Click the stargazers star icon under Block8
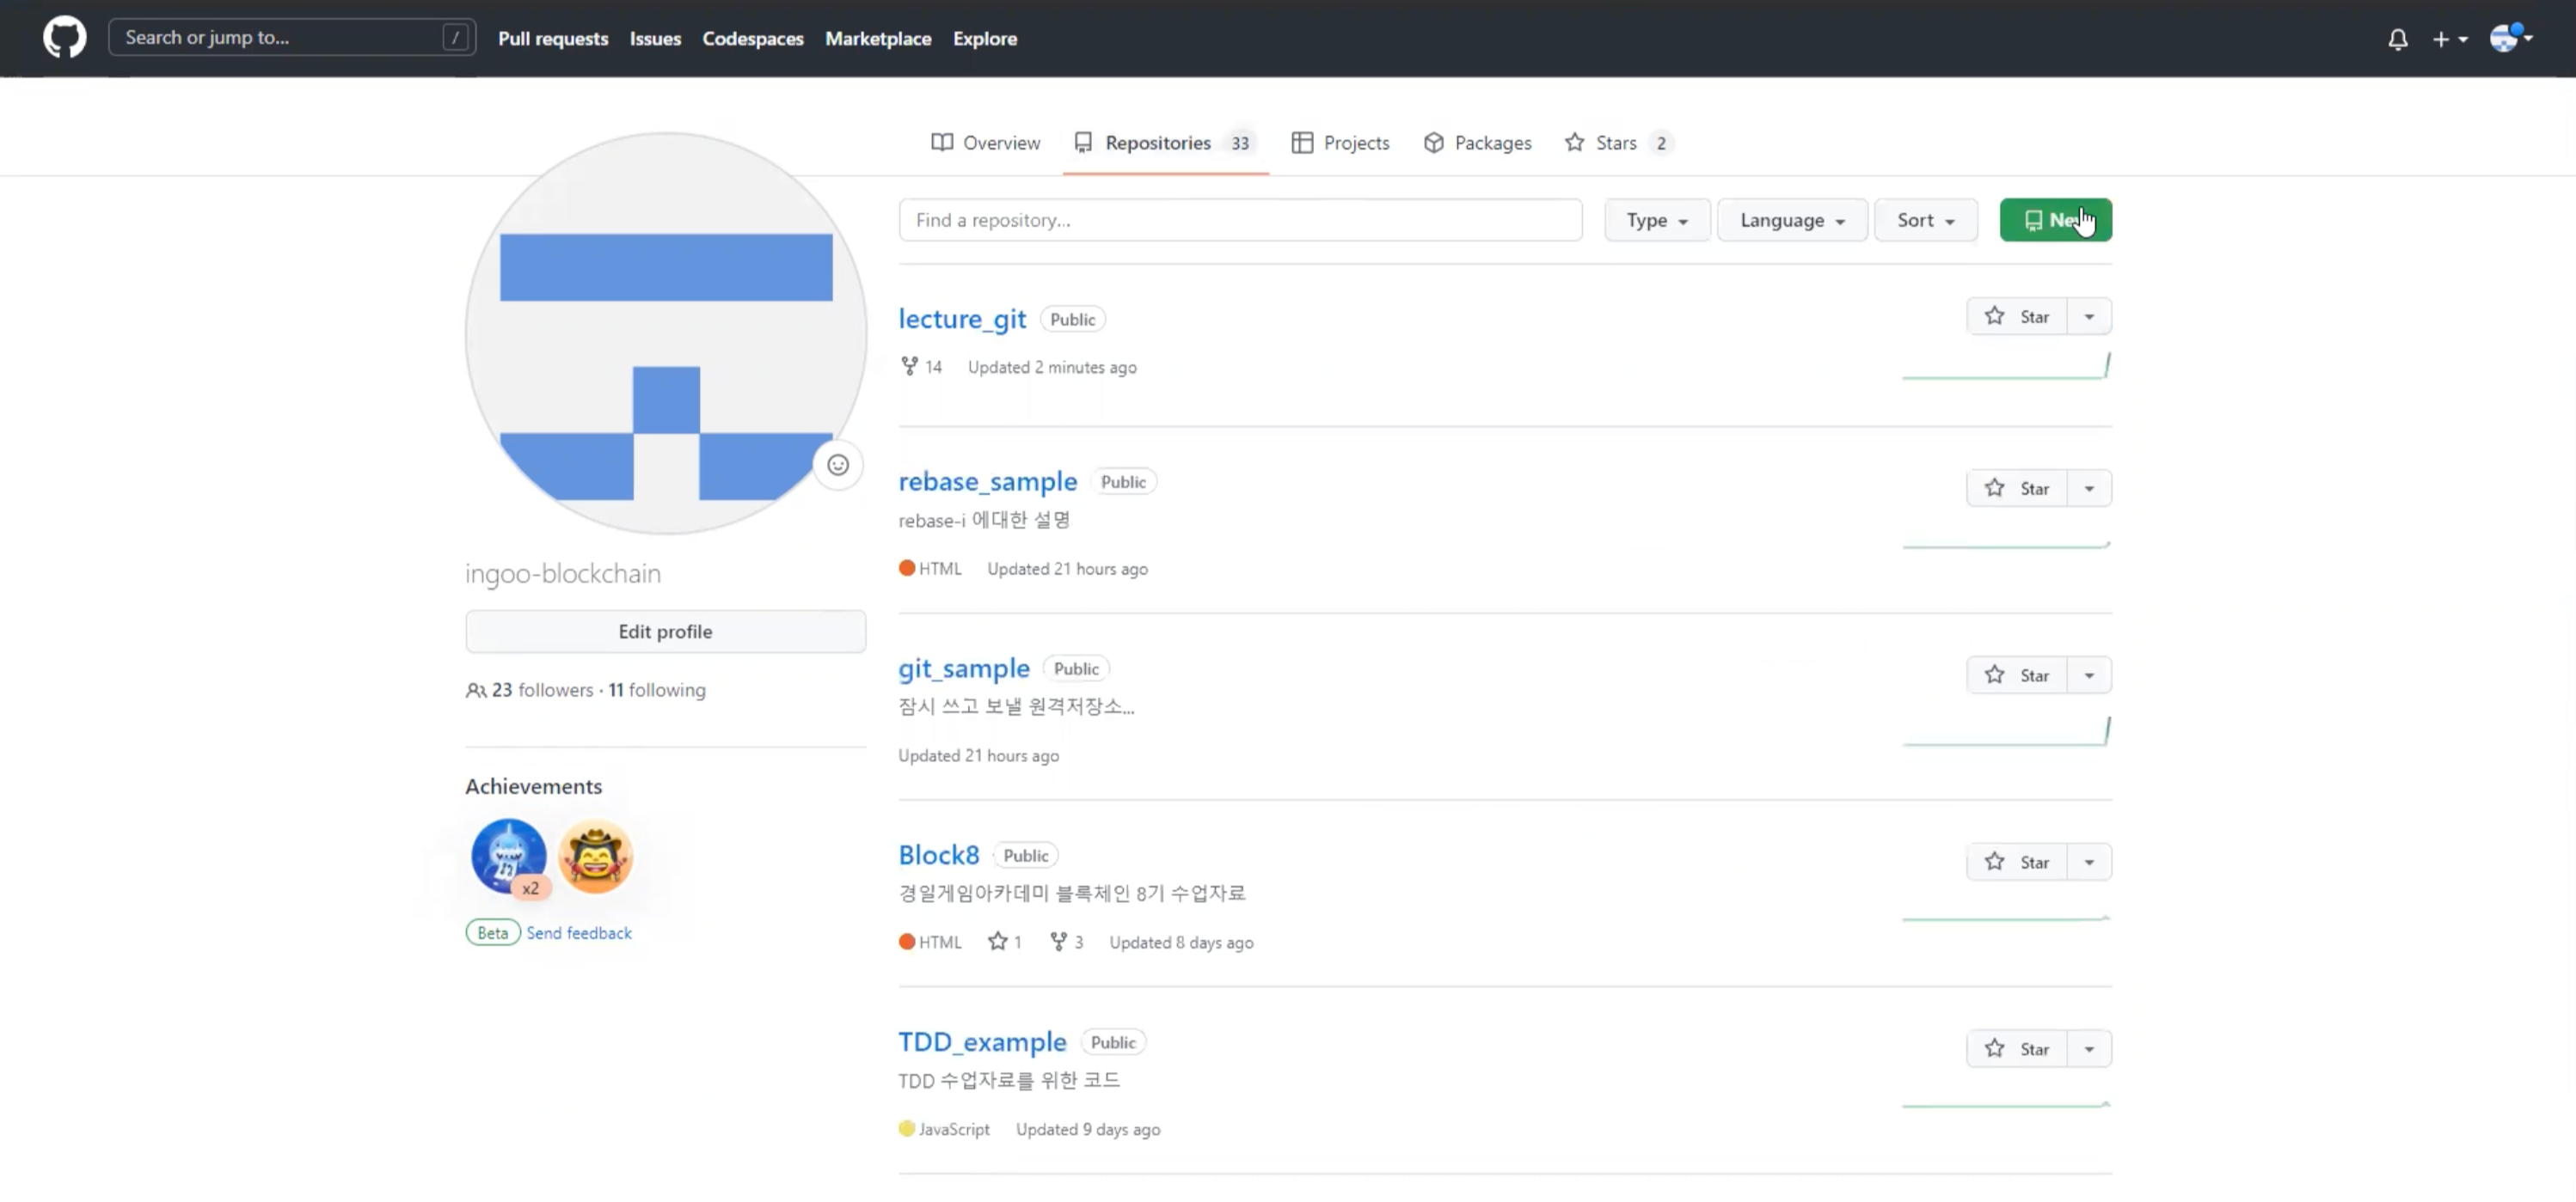 pos(997,941)
